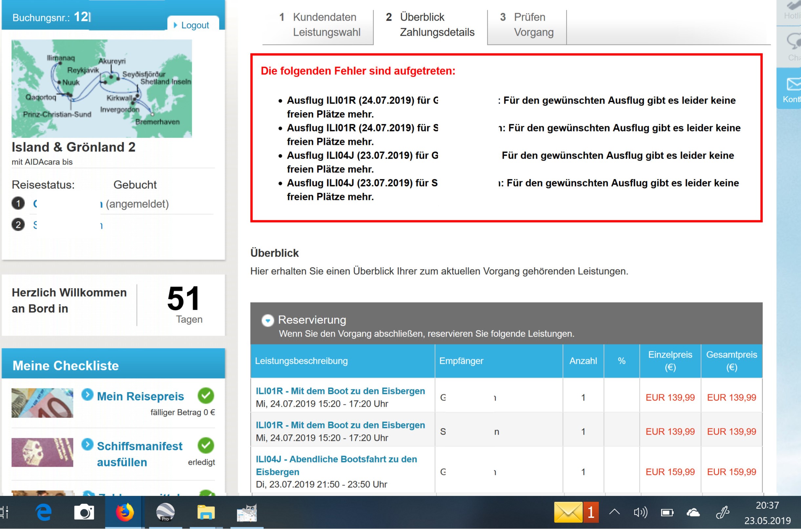801x529 pixels.
Task: Click green checkmark beside Schiffsmanifest ausfüllen
Action: click(206, 445)
